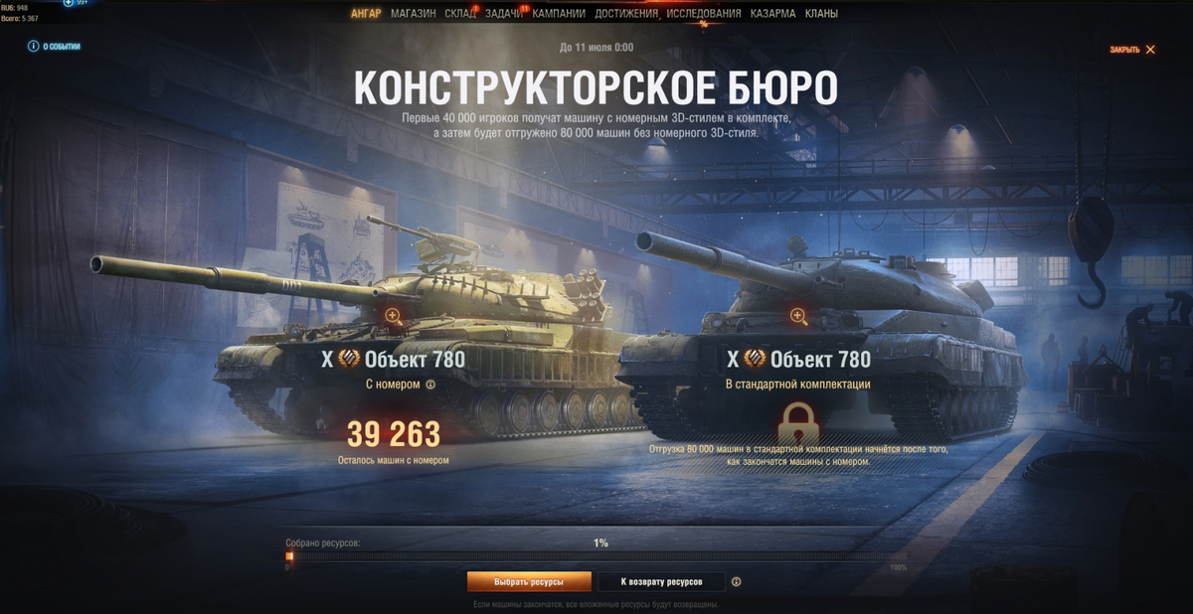Click info icon next to К возврату ресурсов
The height and width of the screenshot is (614, 1193).
pyautogui.click(x=736, y=582)
